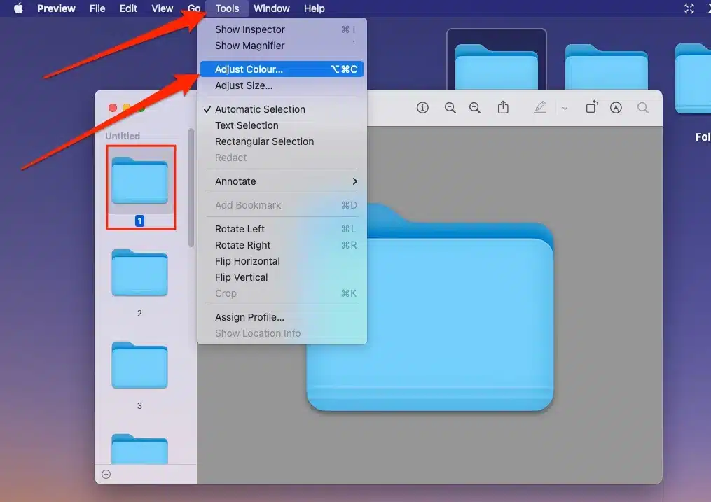Select page 2 folder thumbnail
The width and height of the screenshot is (711, 502).
(x=139, y=273)
